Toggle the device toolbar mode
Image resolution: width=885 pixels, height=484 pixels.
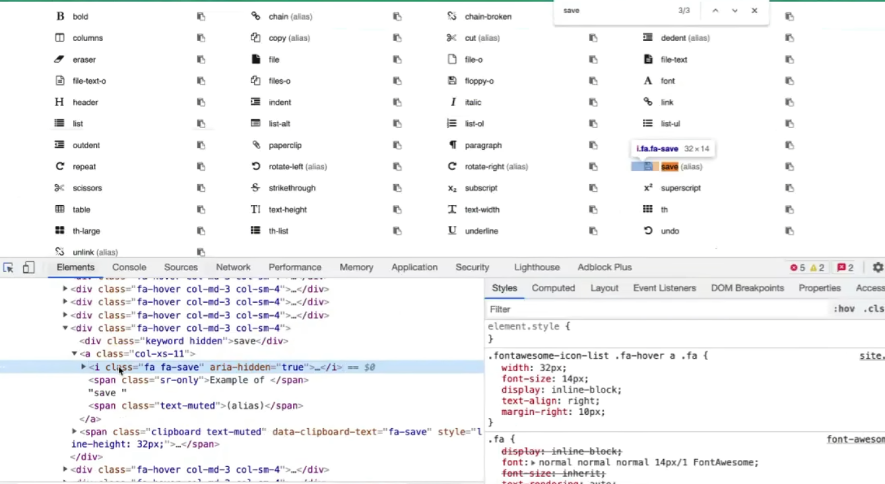28,266
